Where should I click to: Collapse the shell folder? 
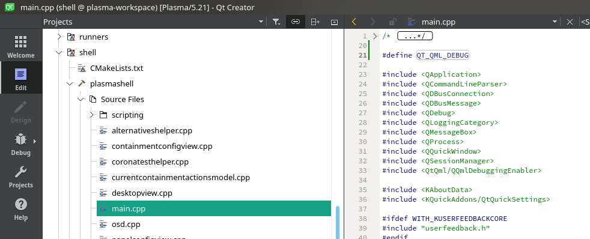[x=59, y=53]
